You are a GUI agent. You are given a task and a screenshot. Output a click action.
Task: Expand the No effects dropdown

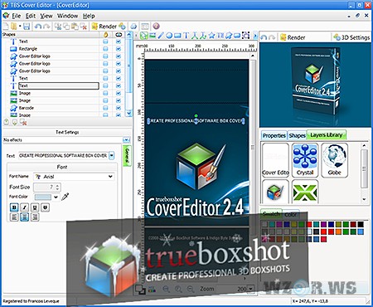point(126,140)
